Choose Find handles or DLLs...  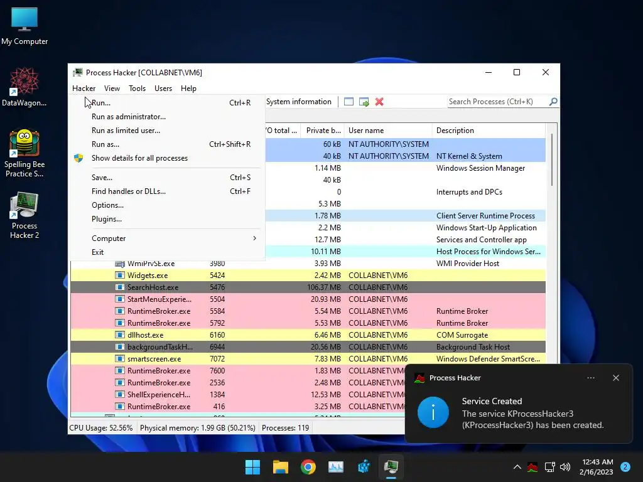(166, 191)
